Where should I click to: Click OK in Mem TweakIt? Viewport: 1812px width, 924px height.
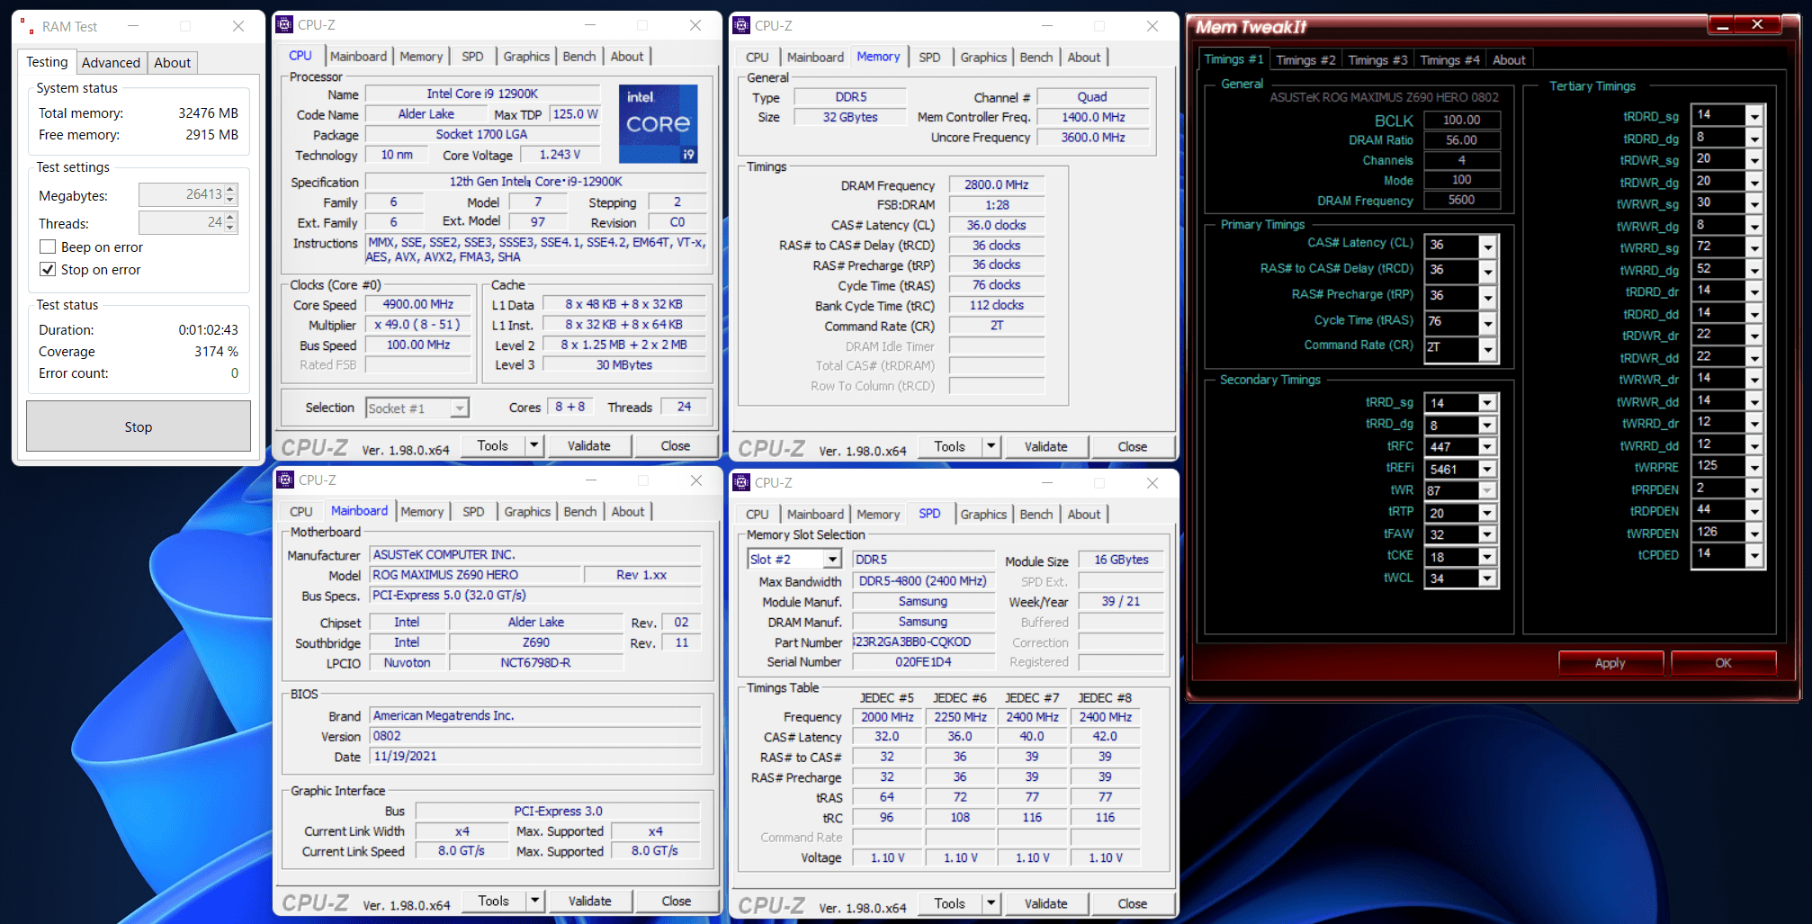point(1723,663)
